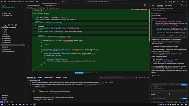Go forward with navigation arrow

click(66, 2)
